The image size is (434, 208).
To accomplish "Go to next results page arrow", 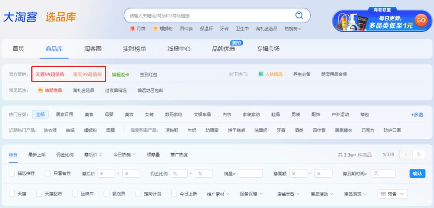I will tap(418, 154).
